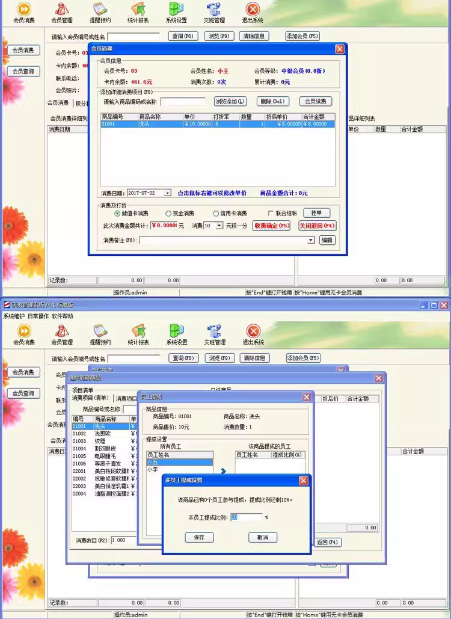451x619 pixels.
Task: Open the 消费日期 date dropdown
Action: (x=168, y=193)
